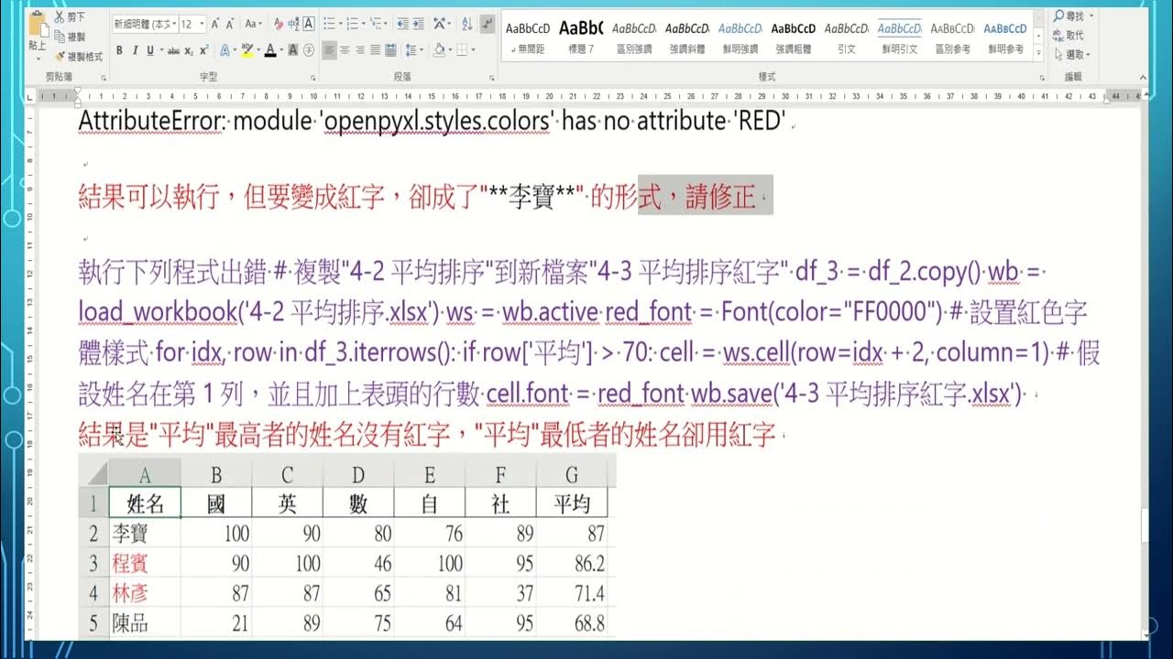Apply the 強調粗體 style
Screen dimensions: 1173x659
click(x=794, y=38)
